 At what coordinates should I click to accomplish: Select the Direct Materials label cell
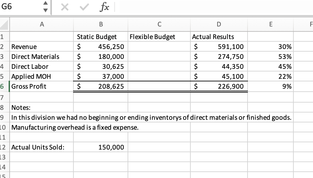pyautogui.click(x=42, y=57)
